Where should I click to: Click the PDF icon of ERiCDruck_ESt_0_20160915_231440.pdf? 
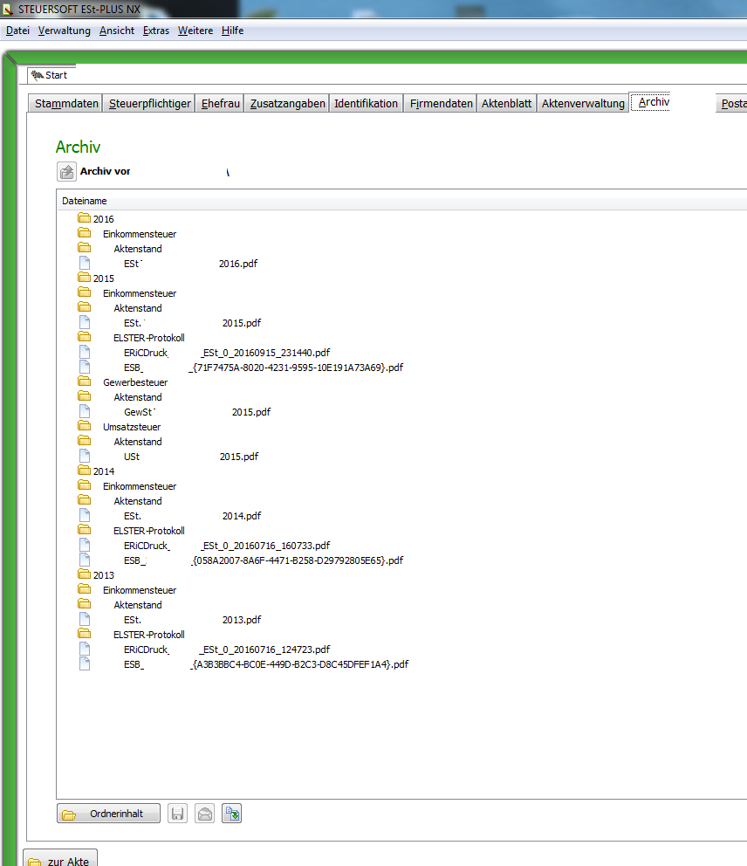[x=85, y=352]
